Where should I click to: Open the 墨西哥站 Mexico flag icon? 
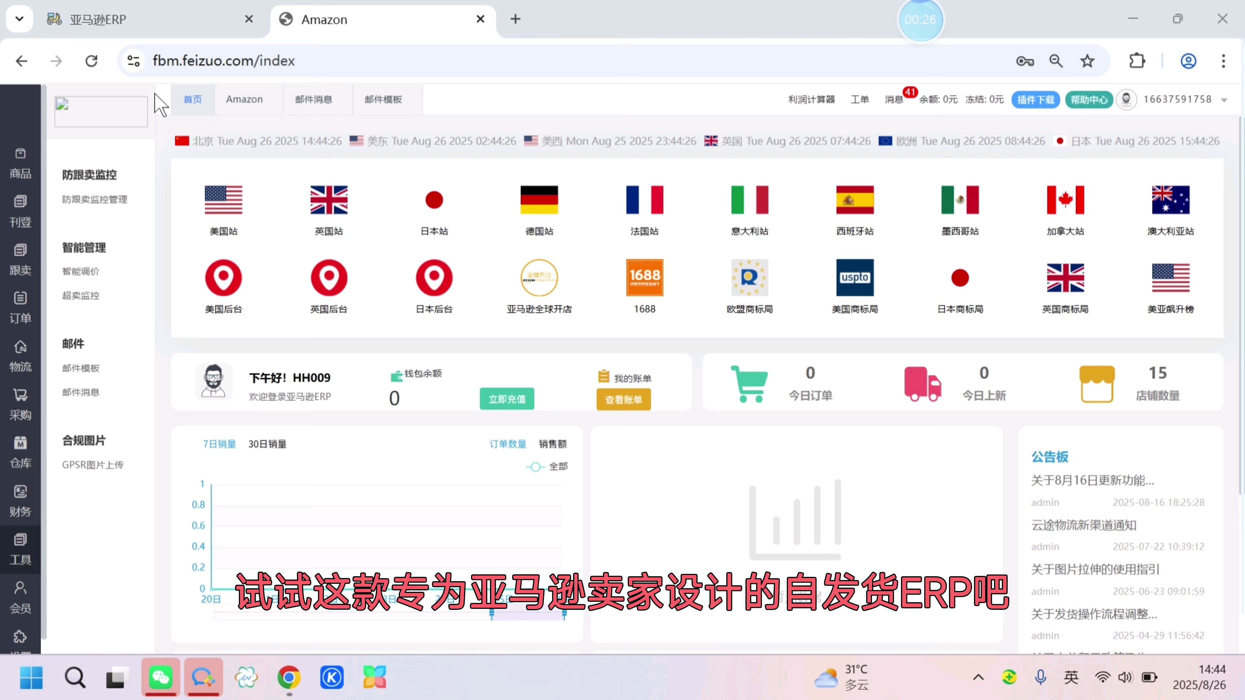click(960, 200)
